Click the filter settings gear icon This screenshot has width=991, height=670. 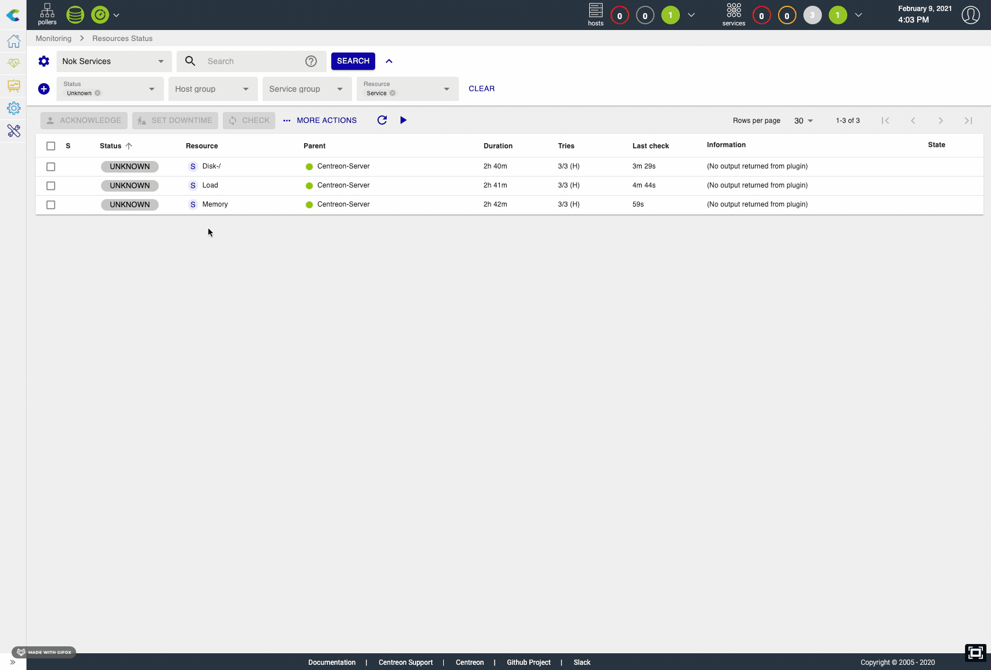click(44, 61)
